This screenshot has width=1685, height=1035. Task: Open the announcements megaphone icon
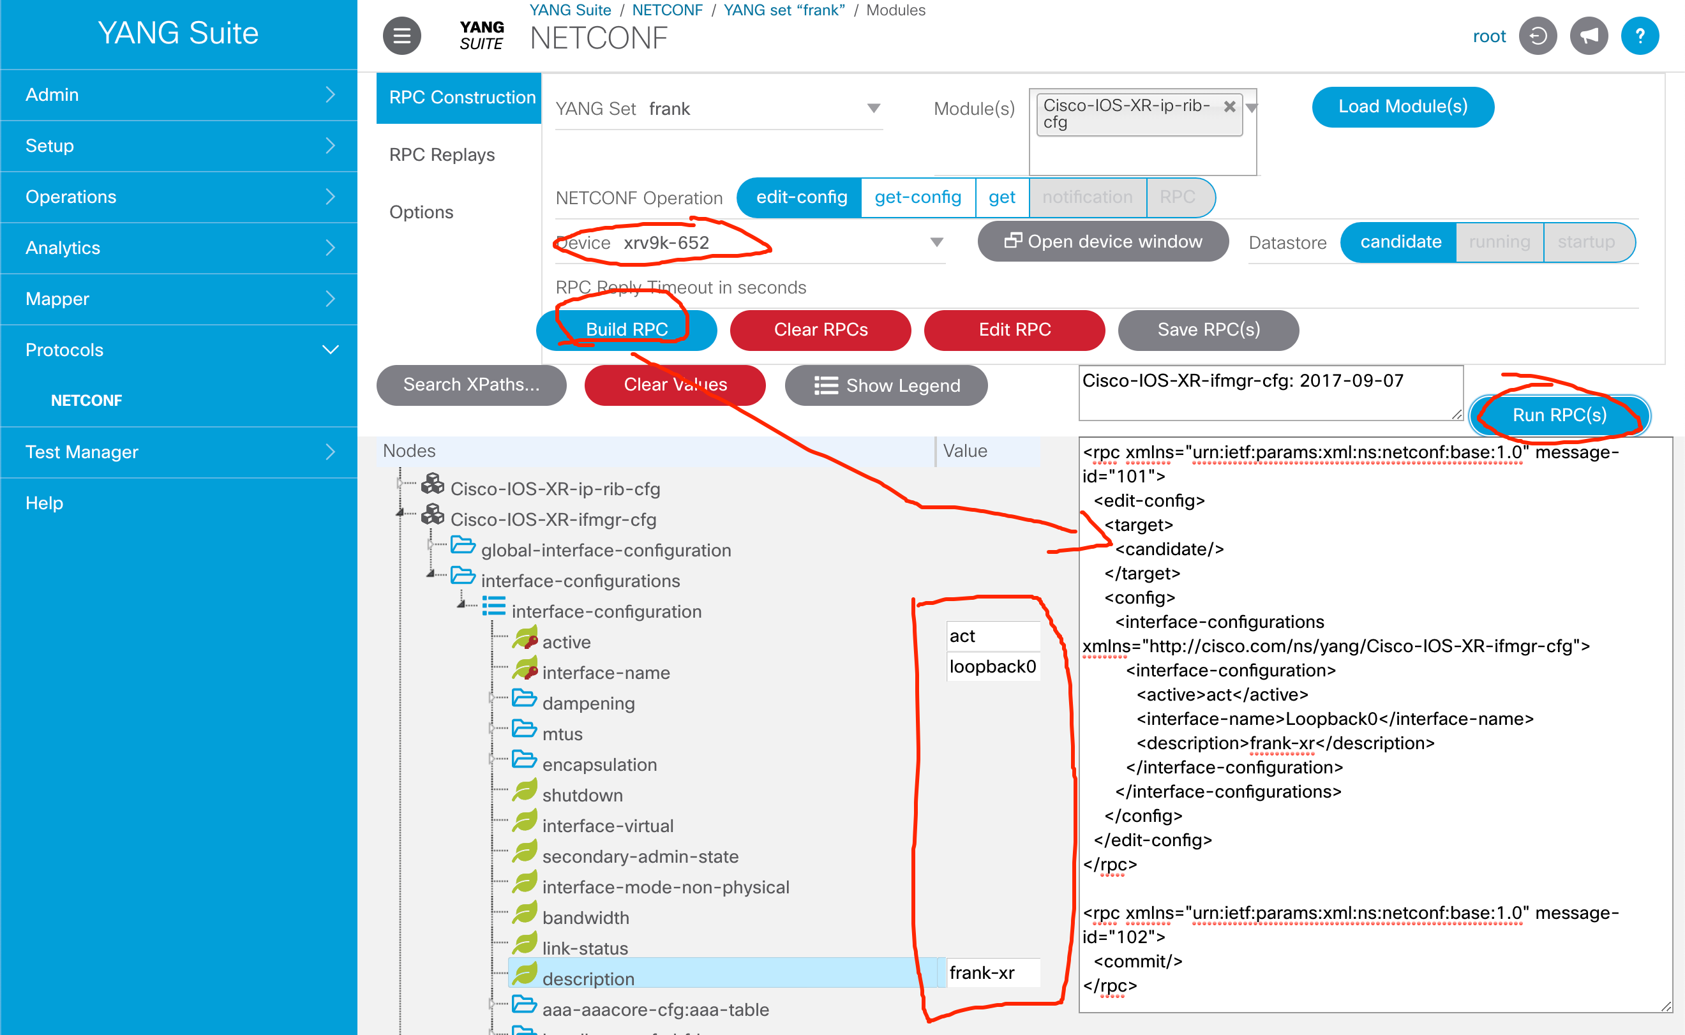coord(1589,36)
